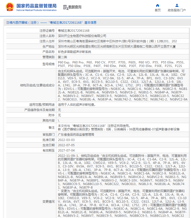This screenshot has height=218, width=191.
Task: Click approving authority 广东省食品药品监督管理局
Action: point(76,135)
